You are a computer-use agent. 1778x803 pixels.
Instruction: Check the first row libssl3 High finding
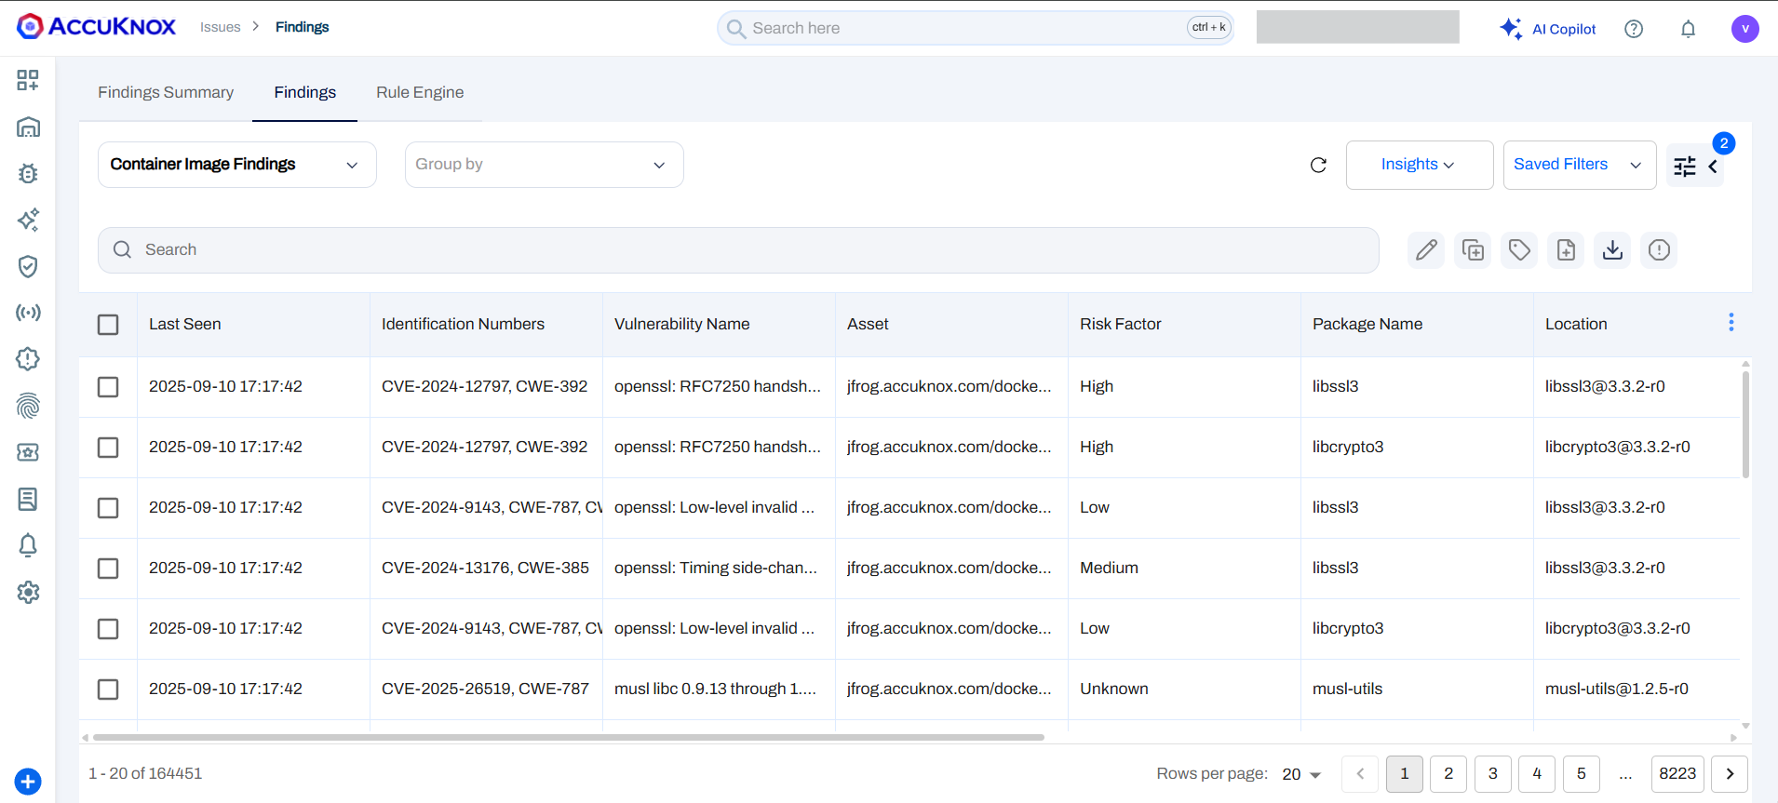coord(108,386)
